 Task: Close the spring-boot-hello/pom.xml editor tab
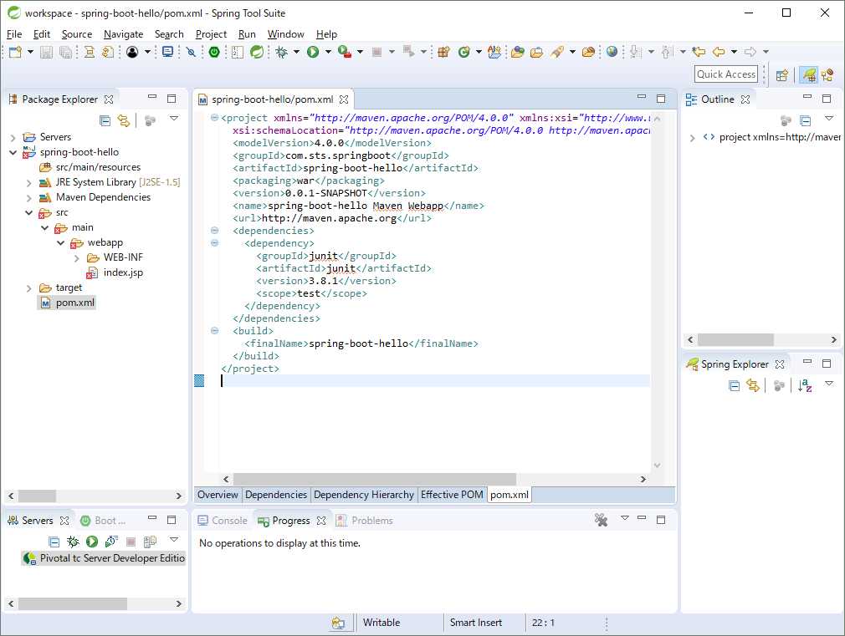344,99
